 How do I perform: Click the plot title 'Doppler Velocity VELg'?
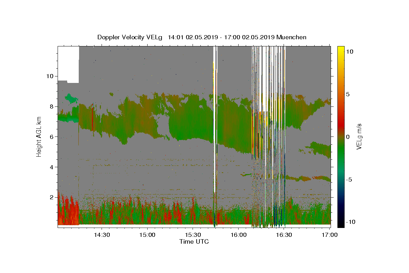(131, 37)
